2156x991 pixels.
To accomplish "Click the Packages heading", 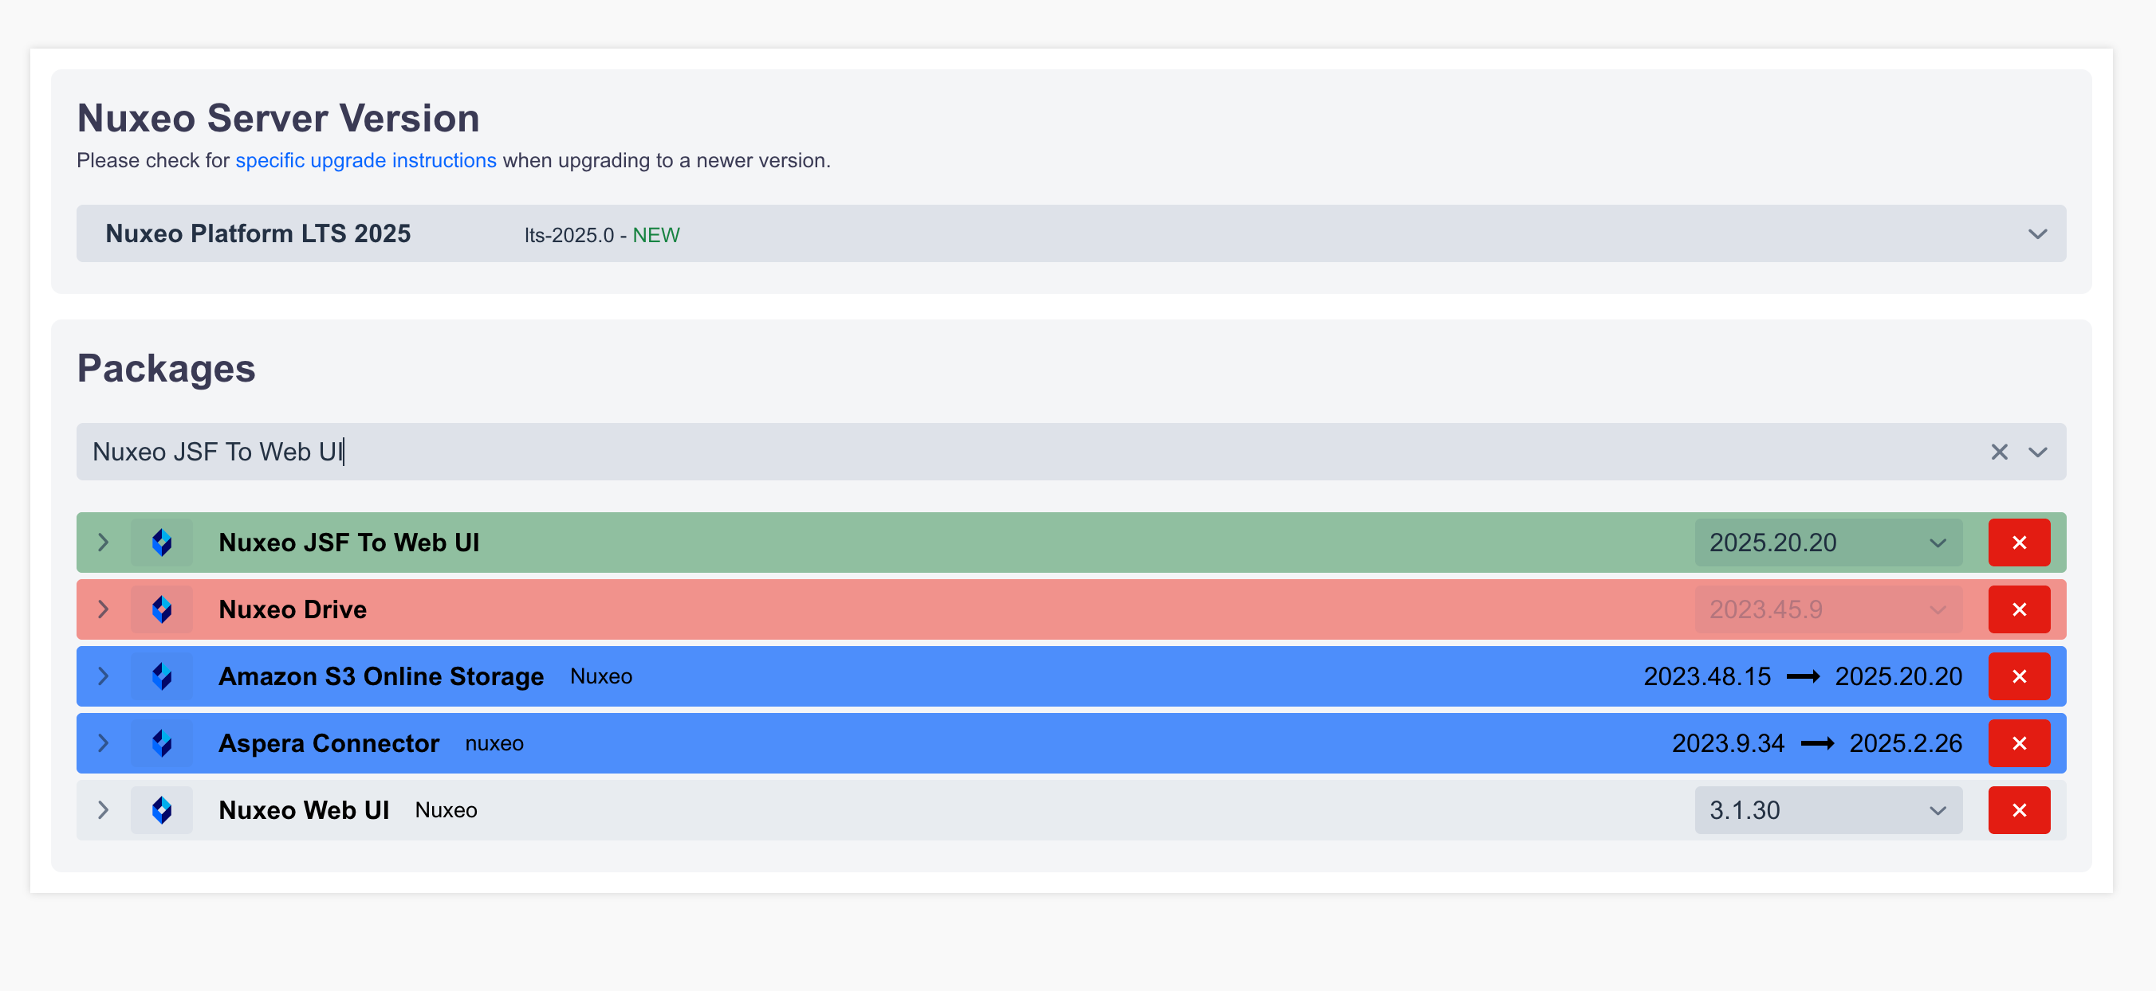I will pyautogui.click(x=166, y=369).
